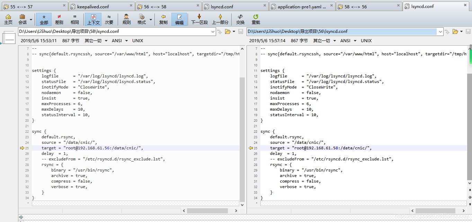Screen dimensions: 472x222
Task: Expand the left file path history dropdown
Action: click(x=213, y=31)
